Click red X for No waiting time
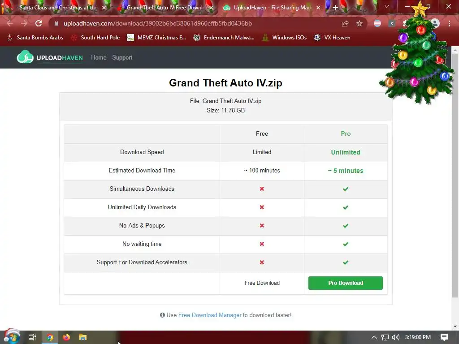459x344 pixels. (262, 244)
